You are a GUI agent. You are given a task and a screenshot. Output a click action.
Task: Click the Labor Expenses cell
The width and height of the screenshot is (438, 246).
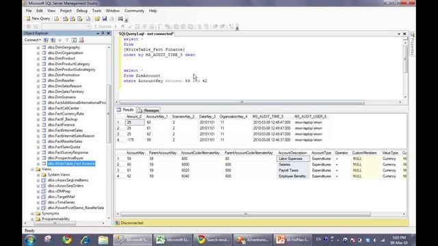(x=293, y=159)
